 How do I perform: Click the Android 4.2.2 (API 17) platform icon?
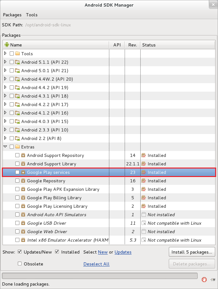coord(18,104)
